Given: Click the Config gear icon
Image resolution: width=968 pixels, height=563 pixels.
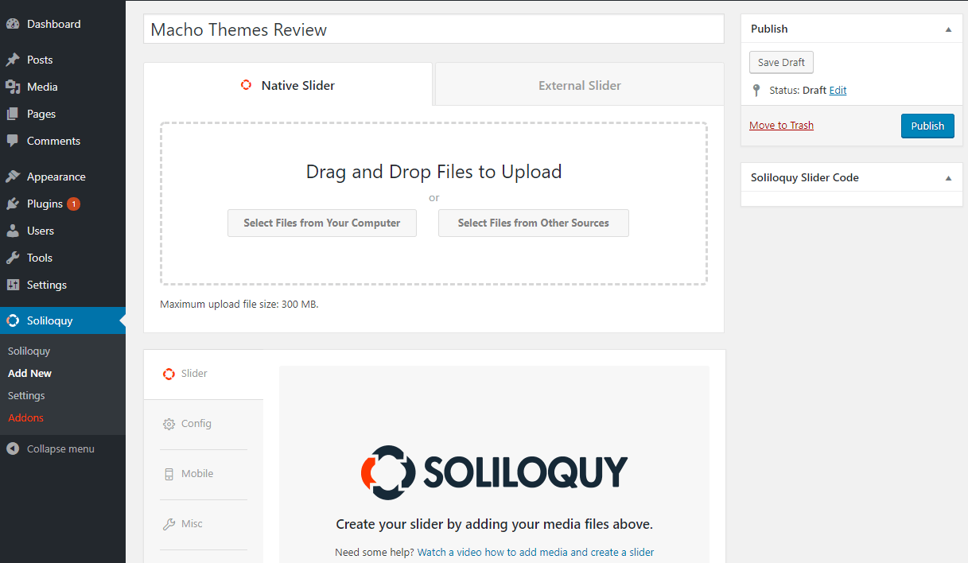Looking at the screenshot, I should click(169, 424).
